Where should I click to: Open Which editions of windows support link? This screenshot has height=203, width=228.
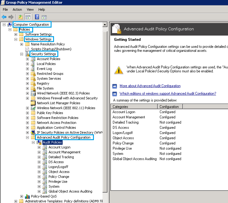tap(168, 94)
